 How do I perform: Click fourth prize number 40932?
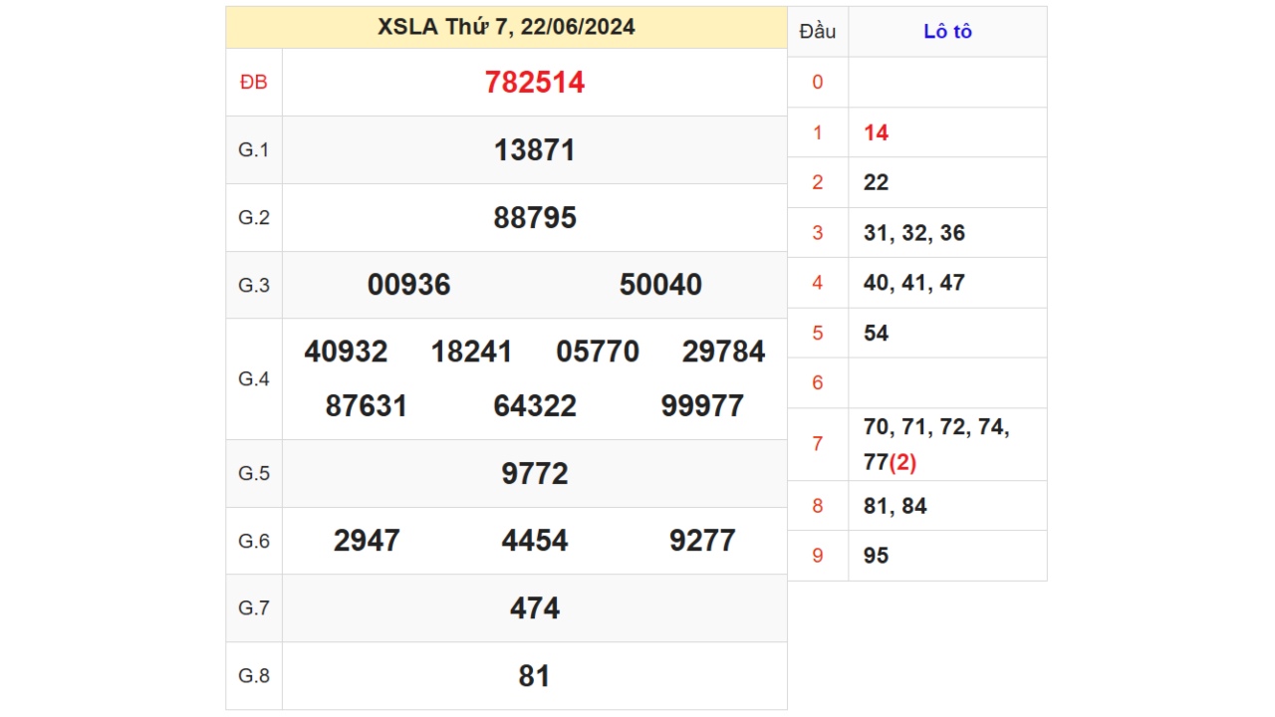tap(346, 352)
